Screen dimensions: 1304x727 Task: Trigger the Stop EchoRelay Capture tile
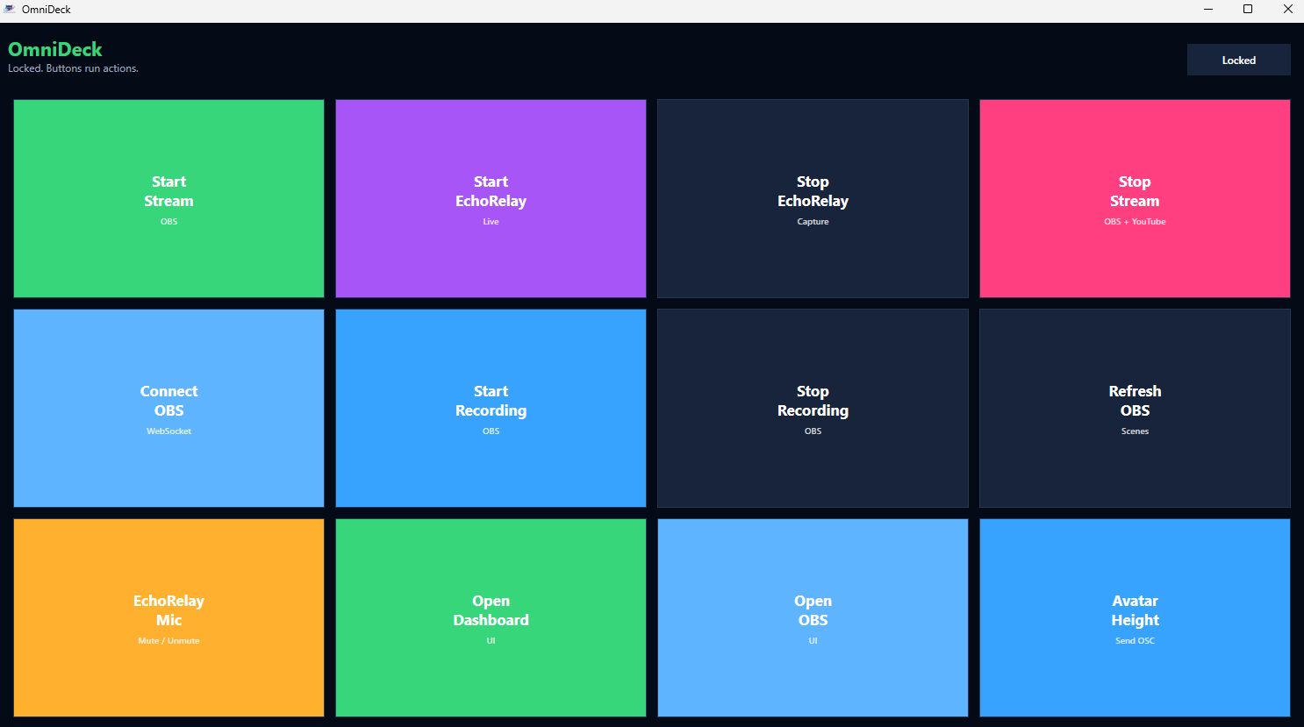click(813, 198)
